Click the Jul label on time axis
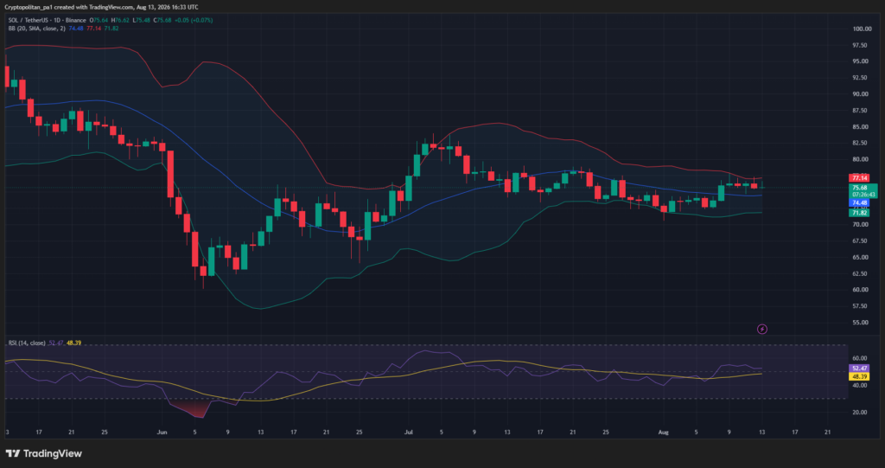The image size is (885, 468). coord(408,433)
